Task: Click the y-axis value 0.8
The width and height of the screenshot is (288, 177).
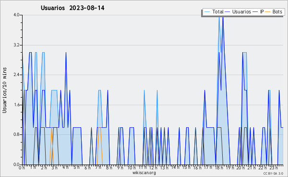Action: point(16,135)
